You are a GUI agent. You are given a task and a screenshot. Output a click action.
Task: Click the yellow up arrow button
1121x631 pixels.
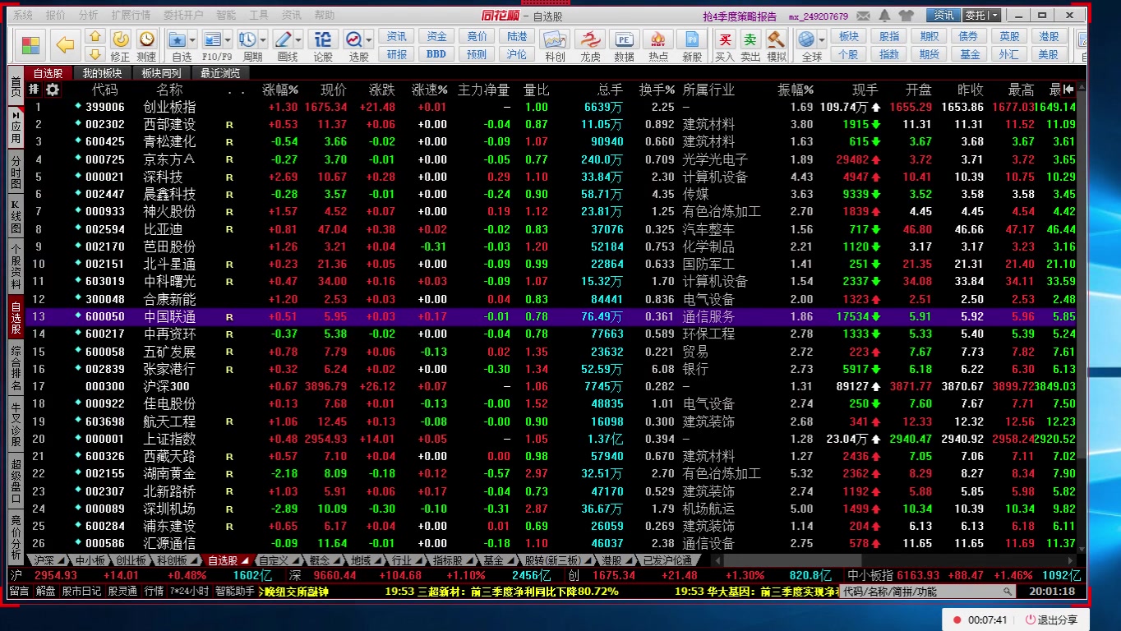[95, 37]
